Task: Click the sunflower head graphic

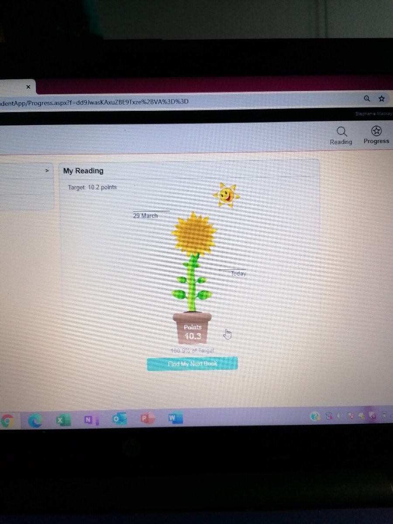Action: pos(194,234)
